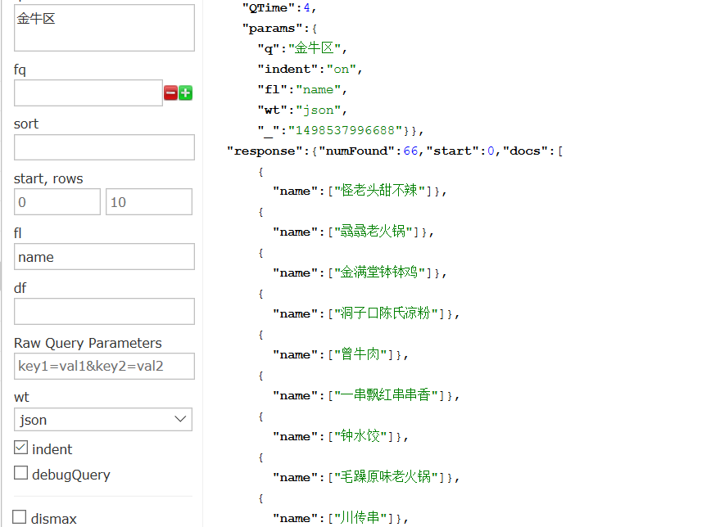Click the result name 洞子口陈氏凉粉
720x527 pixels.
click(x=386, y=313)
